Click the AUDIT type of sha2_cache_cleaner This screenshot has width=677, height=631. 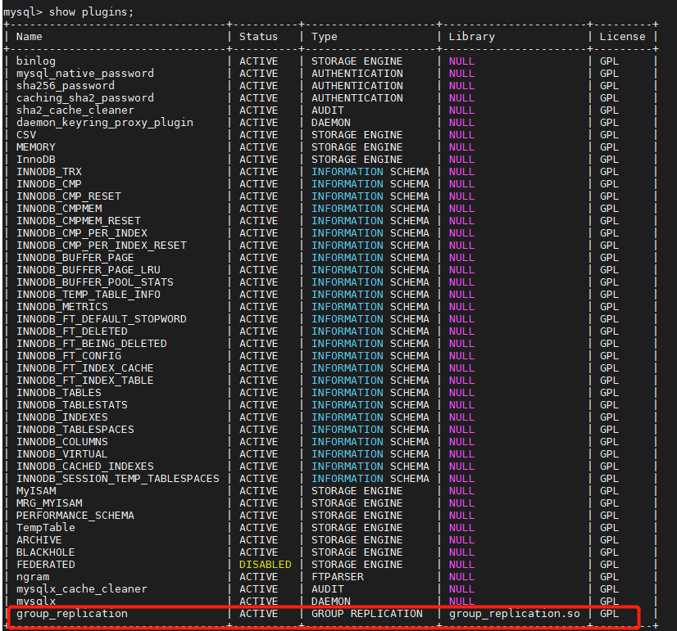click(x=327, y=110)
